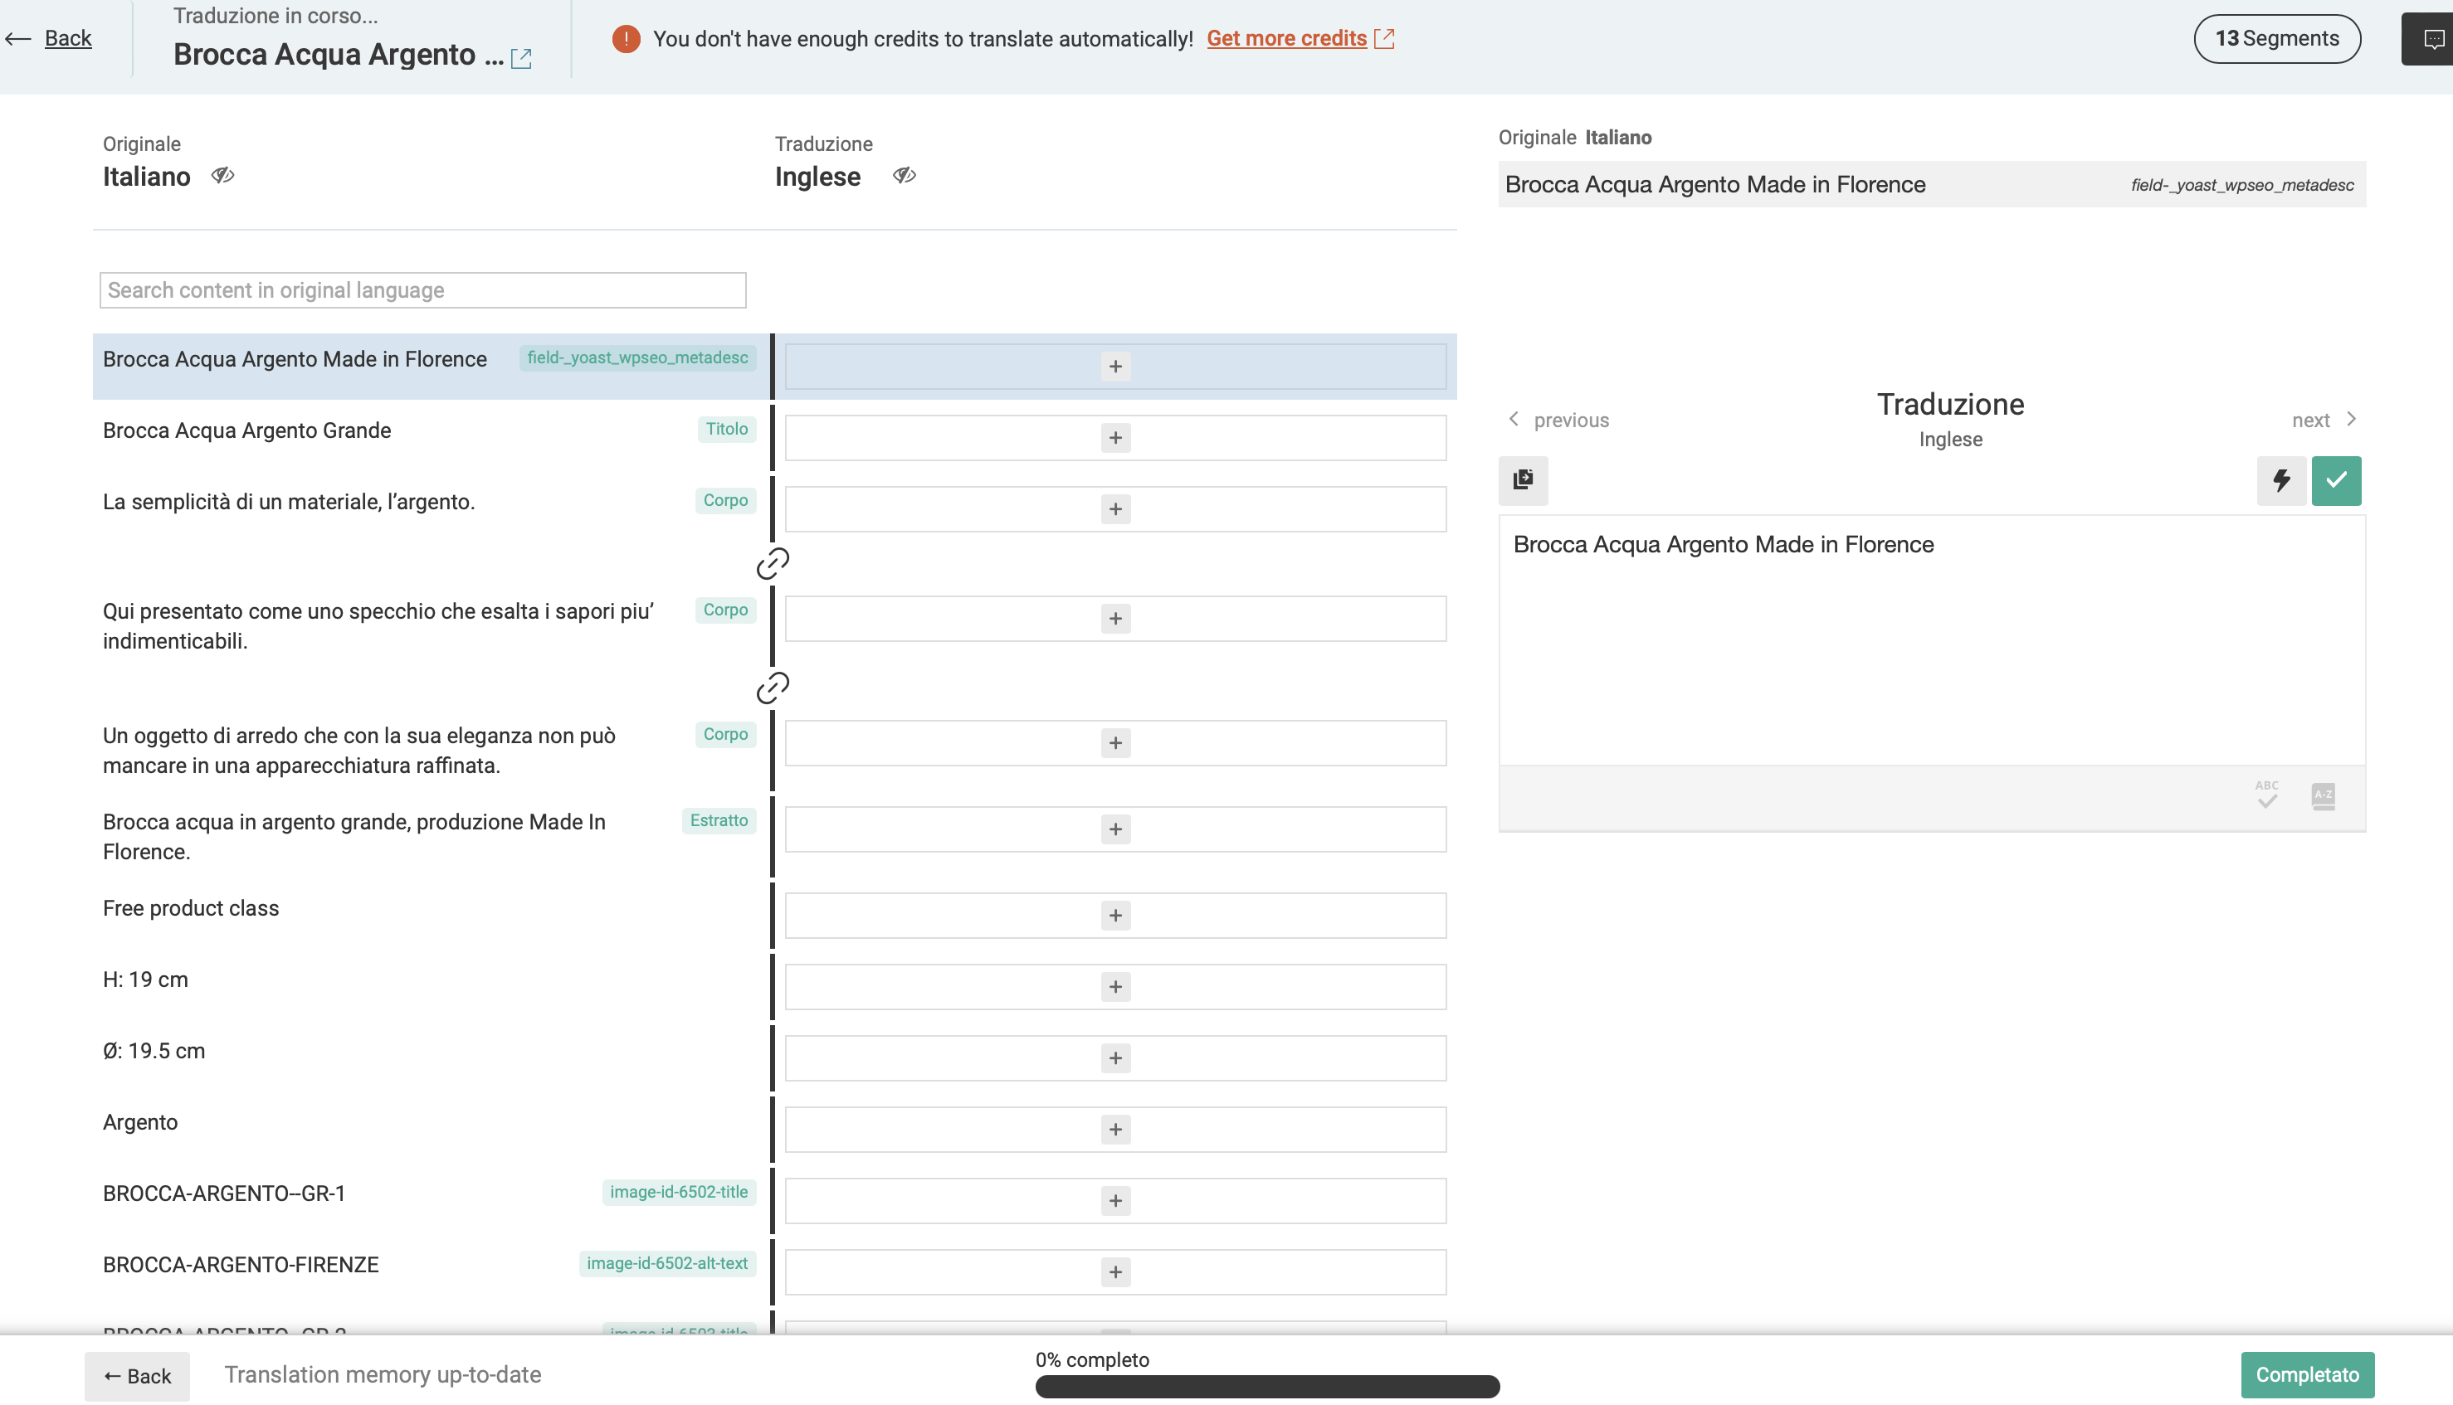Open the A-Z glossary icon
The image size is (2453, 1405).
pos(2324,796)
